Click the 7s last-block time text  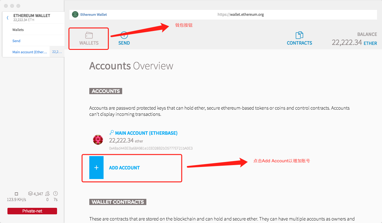pos(56,200)
